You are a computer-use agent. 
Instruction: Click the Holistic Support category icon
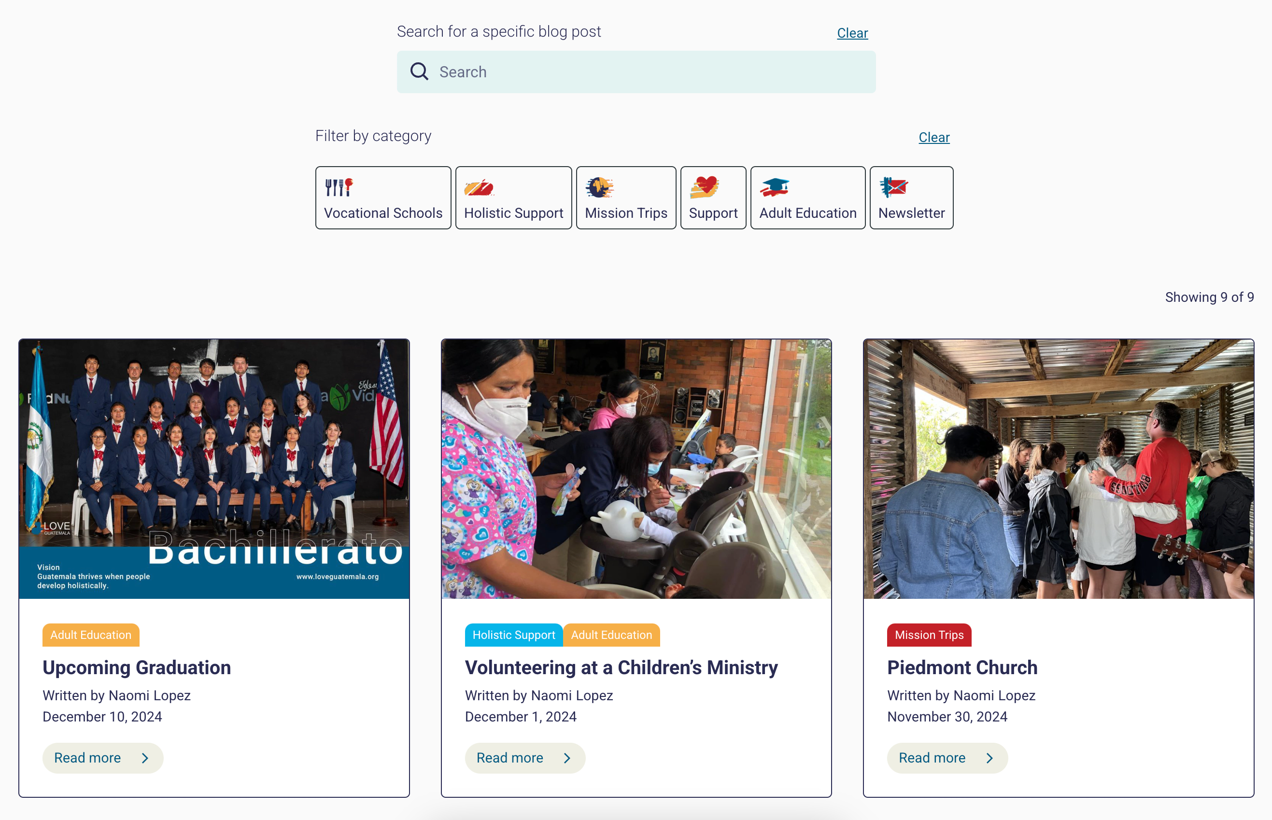(479, 187)
